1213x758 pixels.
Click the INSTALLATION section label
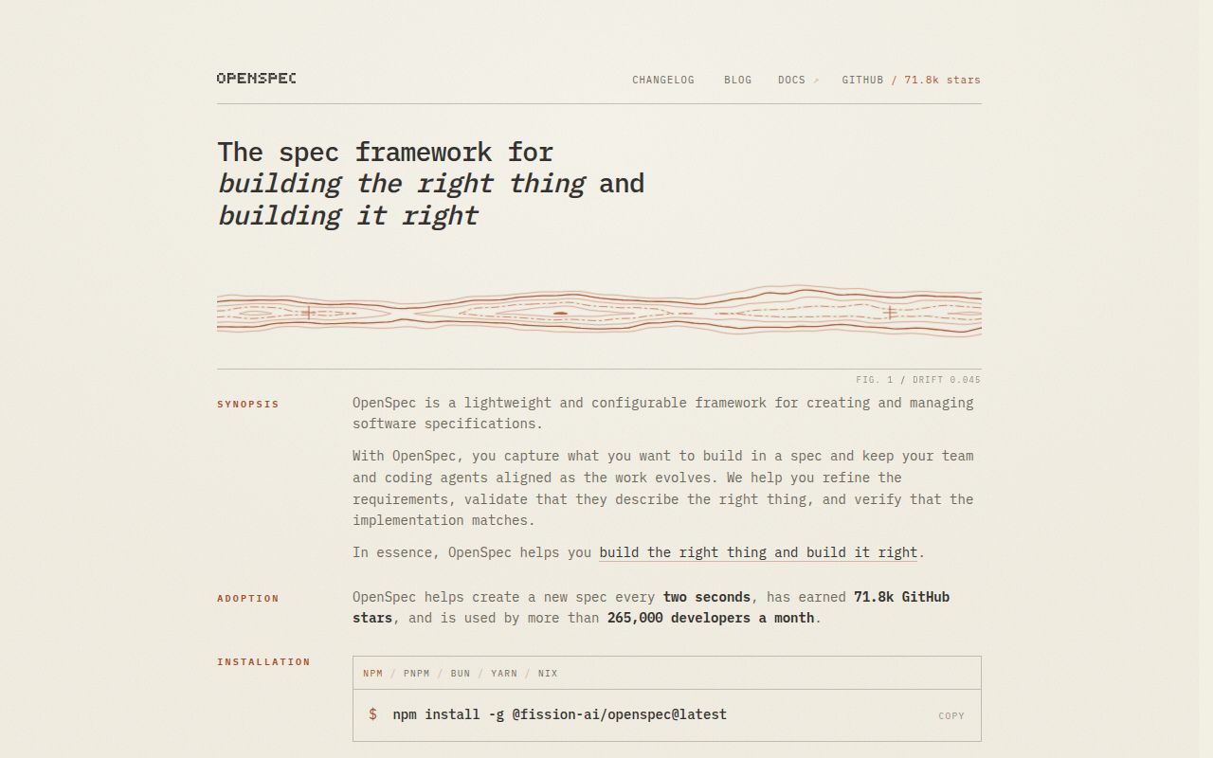tap(263, 662)
